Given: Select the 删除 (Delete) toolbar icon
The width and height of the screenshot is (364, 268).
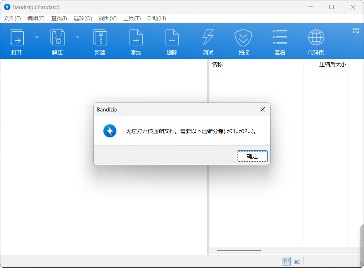Looking at the screenshot, I should pyautogui.click(x=172, y=41).
